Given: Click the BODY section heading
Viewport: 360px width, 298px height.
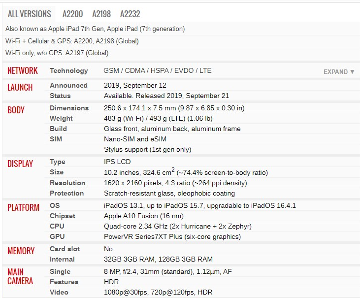Looking at the screenshot, I should (x=16, y=110).
